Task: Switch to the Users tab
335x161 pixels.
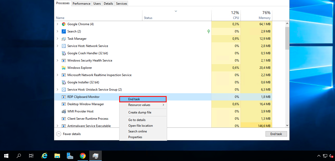Action: 97,4
